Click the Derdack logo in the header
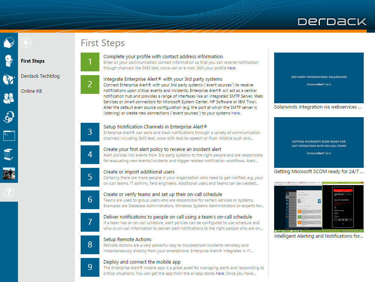 (332, 22)
